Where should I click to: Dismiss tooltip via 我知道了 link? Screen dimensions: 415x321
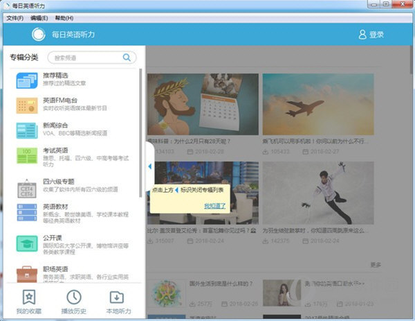point(214,206)
